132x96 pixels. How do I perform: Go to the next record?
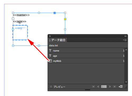coord(110,87)
